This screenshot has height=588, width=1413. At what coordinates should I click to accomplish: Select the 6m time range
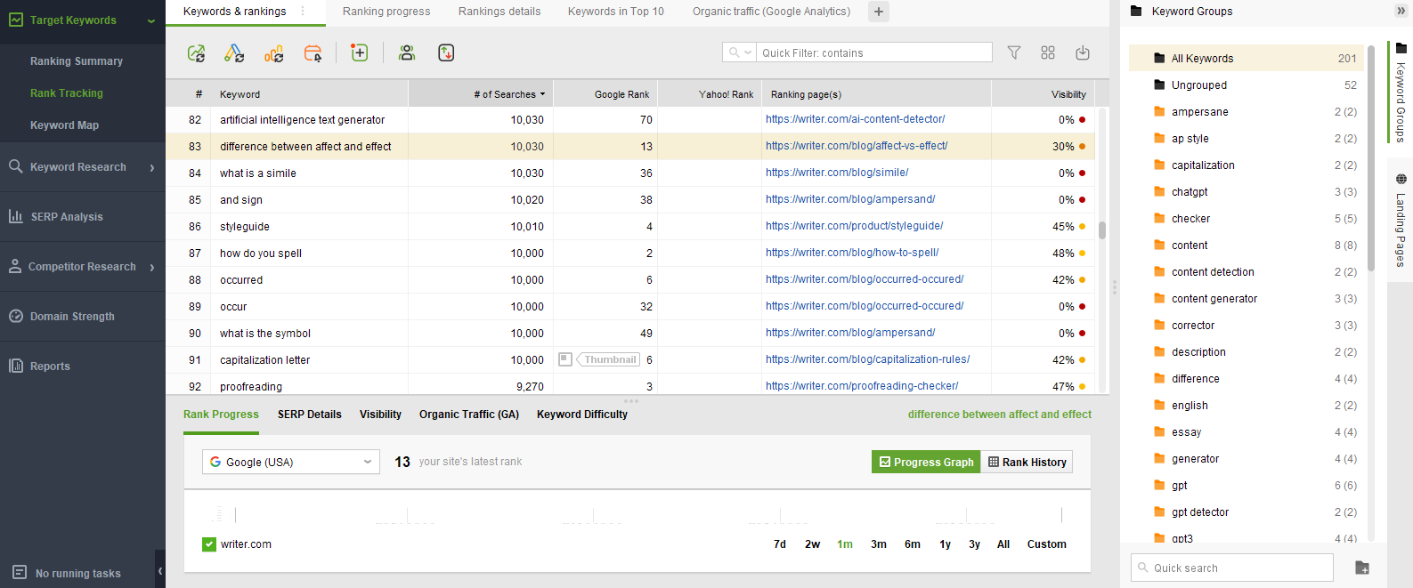(913, 544)
